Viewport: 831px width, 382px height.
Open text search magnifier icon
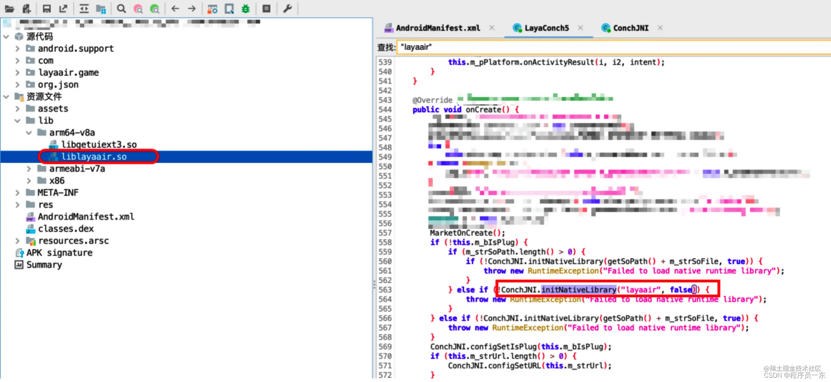122,9
